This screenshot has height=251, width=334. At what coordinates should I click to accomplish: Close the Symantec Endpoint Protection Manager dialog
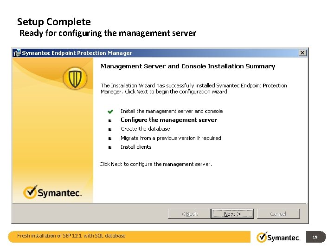click(302, 53)
